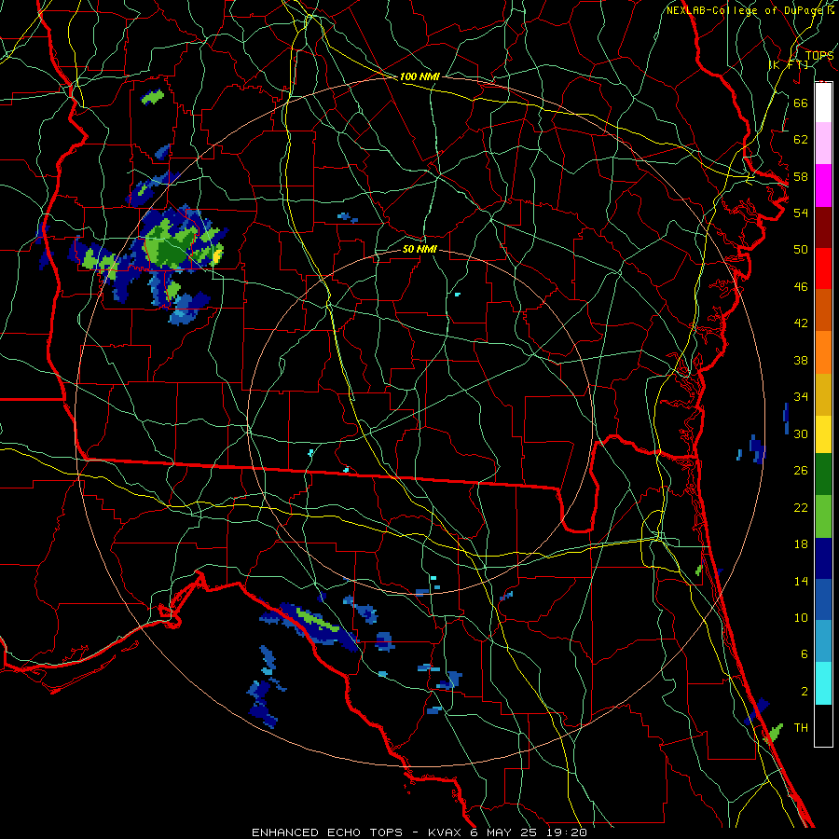Choose the dark orange legend swatch

[823, 310]
